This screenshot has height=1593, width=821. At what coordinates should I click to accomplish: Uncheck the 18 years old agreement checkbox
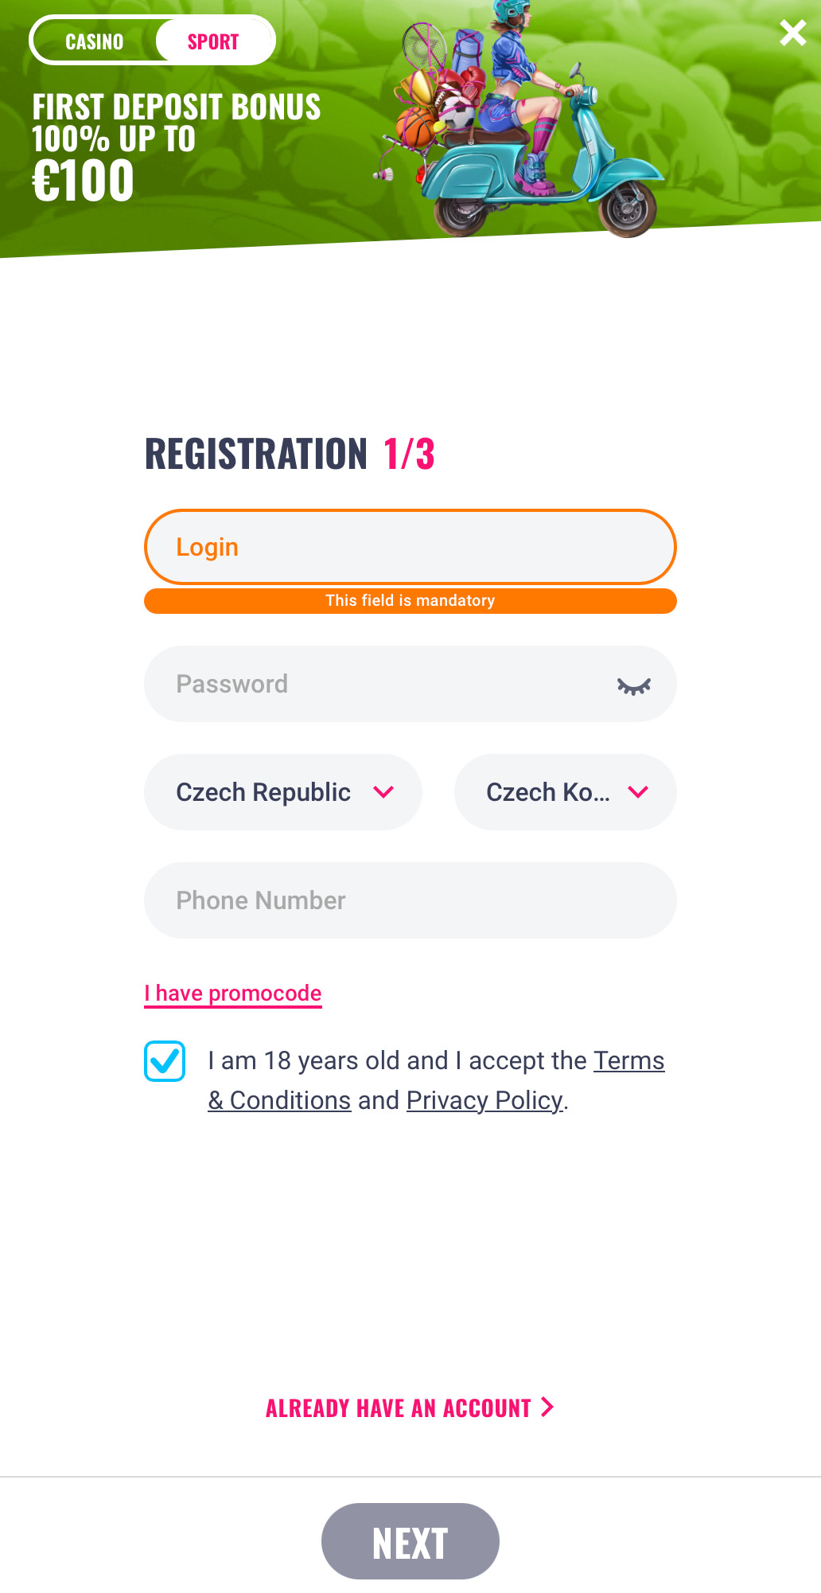165,1061
